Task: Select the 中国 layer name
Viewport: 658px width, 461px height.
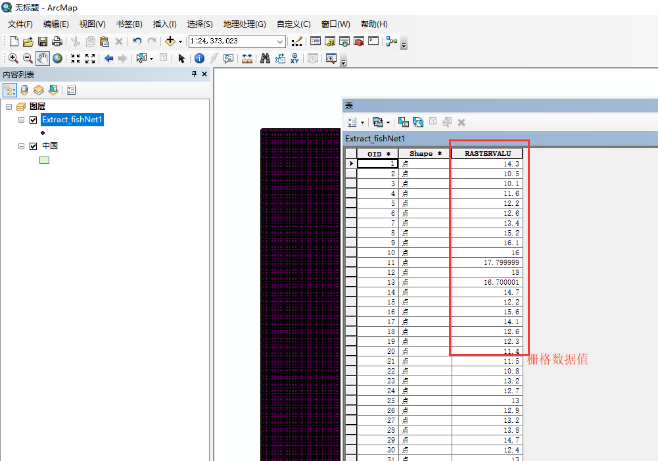Action: coord(50,146)
